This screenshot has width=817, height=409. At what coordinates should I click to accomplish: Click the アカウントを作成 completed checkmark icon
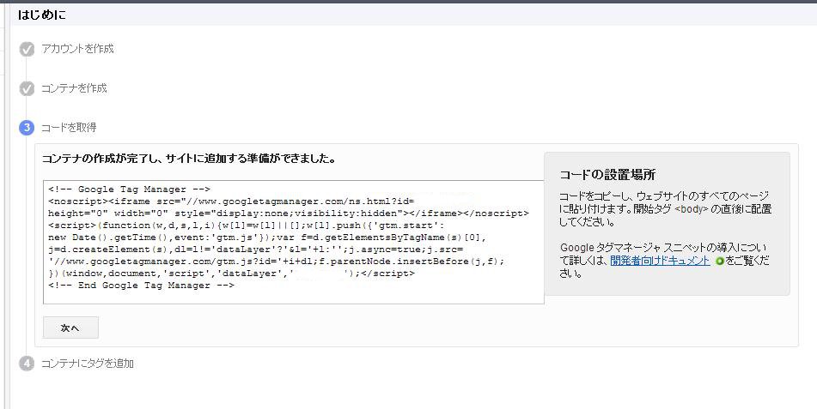[27, 50]
